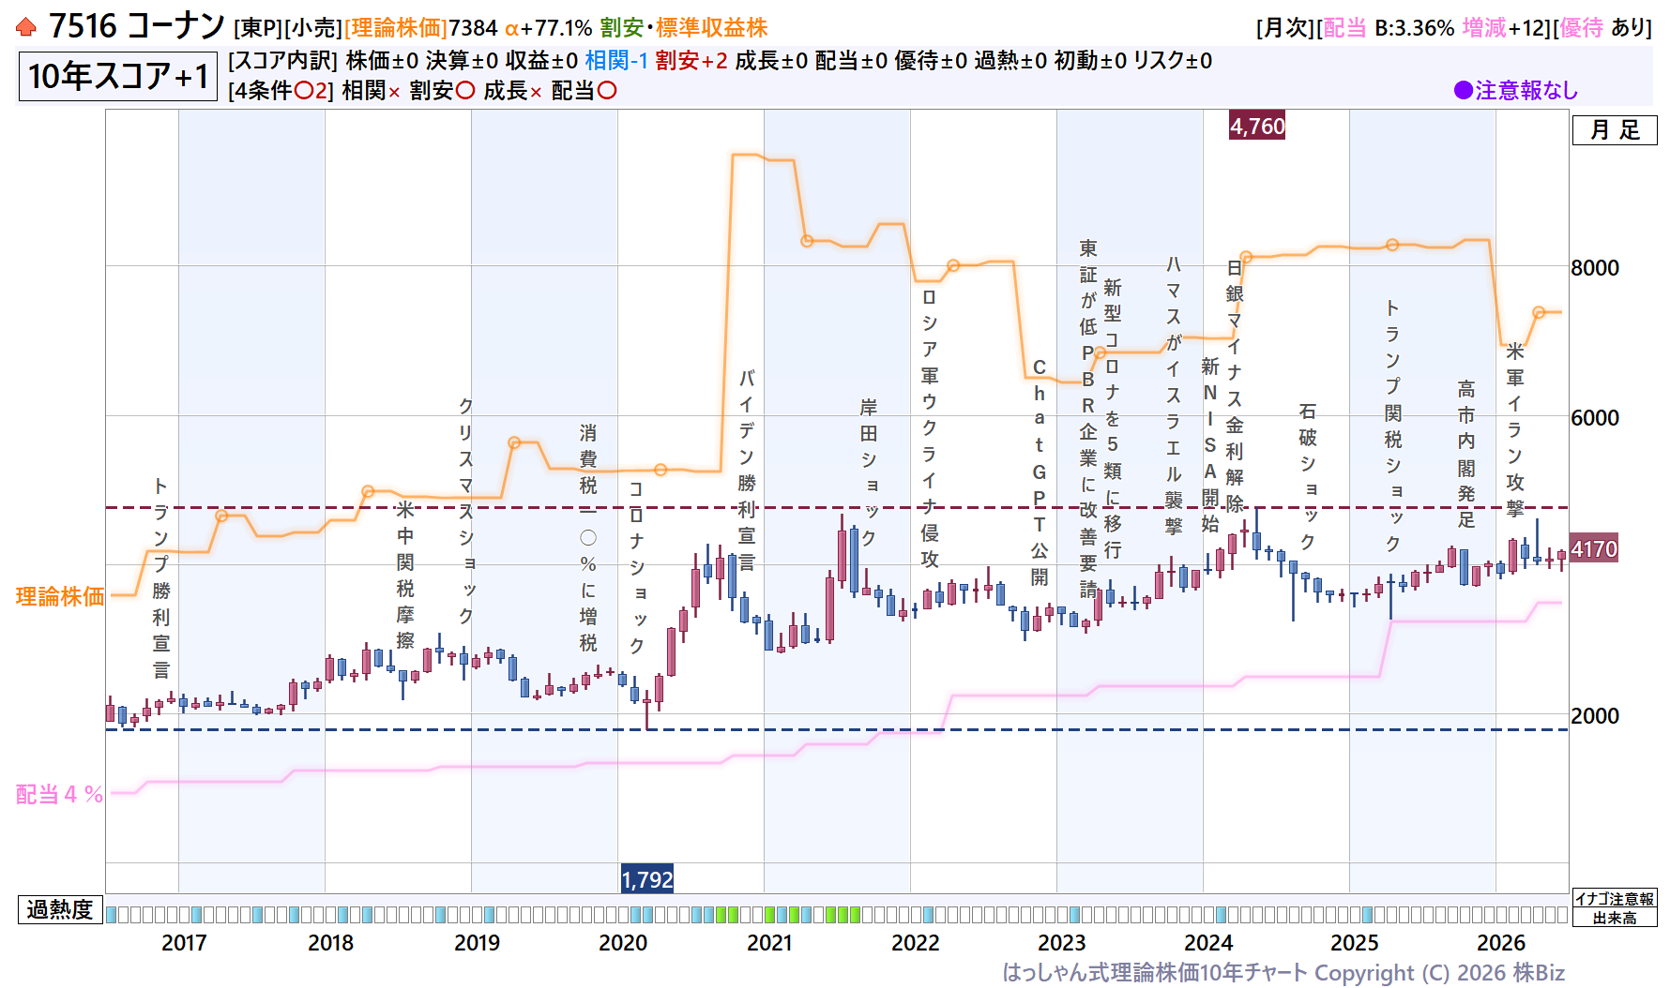Click the 米中関税摩擦 event label

[405, 575]
